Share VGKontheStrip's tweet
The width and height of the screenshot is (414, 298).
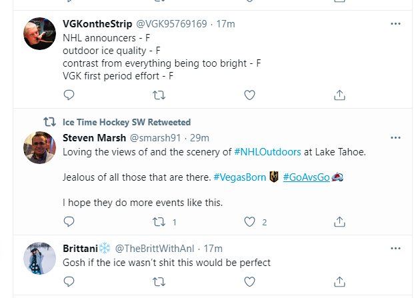point(339,95)
